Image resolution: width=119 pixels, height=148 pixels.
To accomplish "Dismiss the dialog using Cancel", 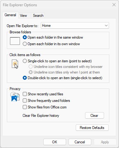I will coord(80,142).
